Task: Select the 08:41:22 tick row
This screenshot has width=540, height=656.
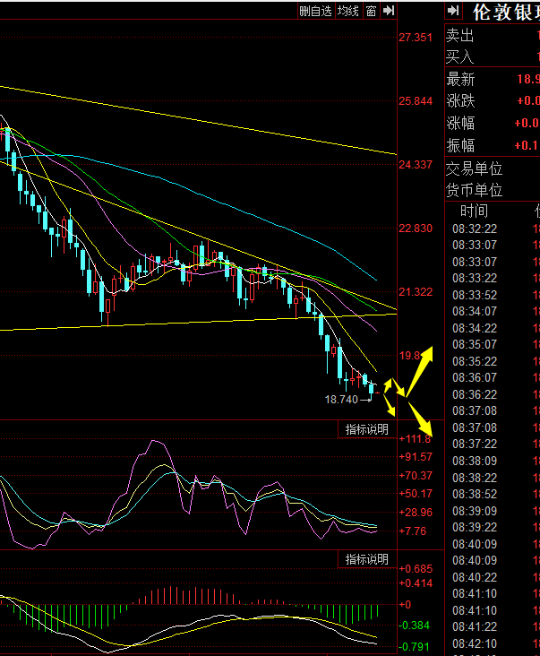Action: [x=493, y=626]
